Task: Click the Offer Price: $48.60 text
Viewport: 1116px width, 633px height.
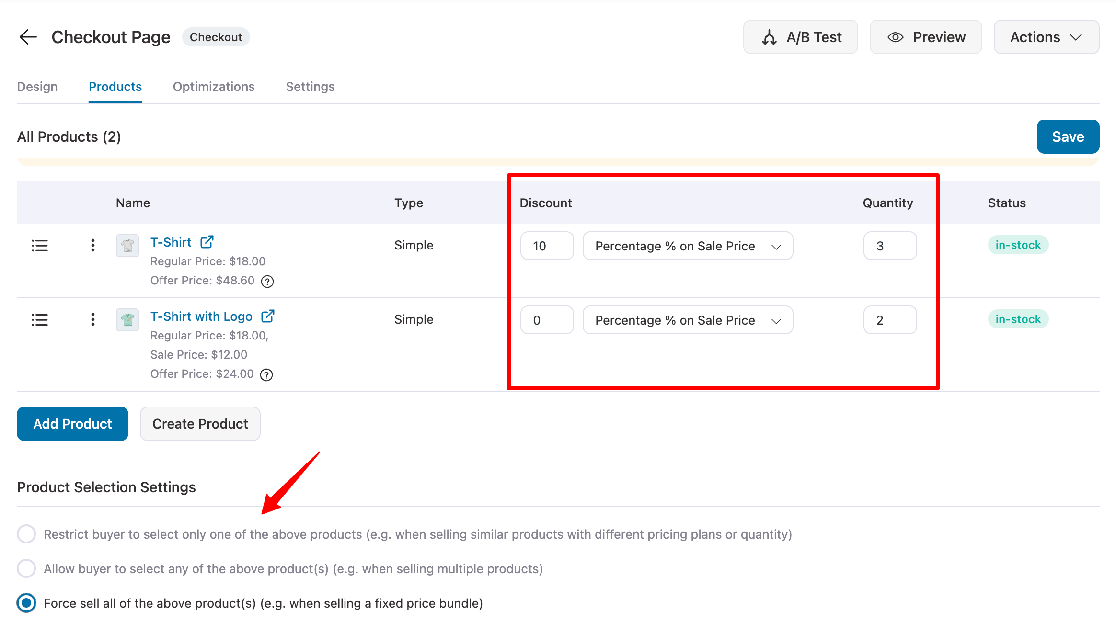Action: (x=202, y=281)
